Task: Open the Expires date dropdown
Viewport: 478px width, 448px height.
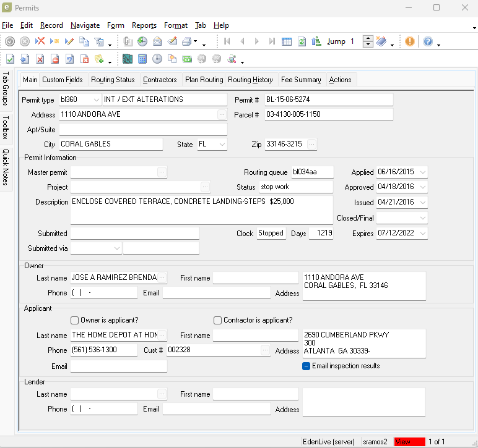Action: 422,234
